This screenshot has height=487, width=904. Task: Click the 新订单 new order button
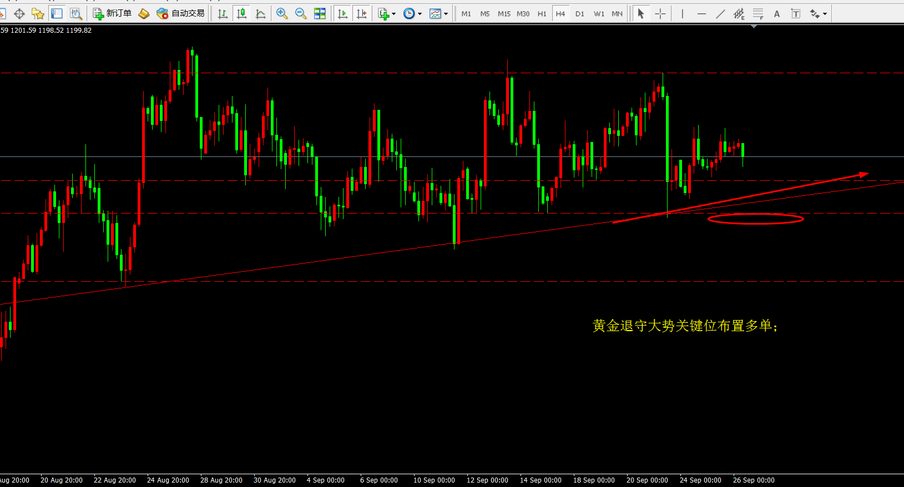(112, 13)
